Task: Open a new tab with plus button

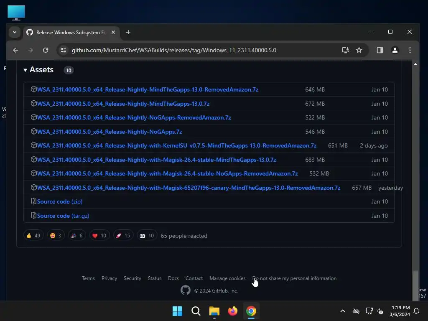Action: [128, 33]
